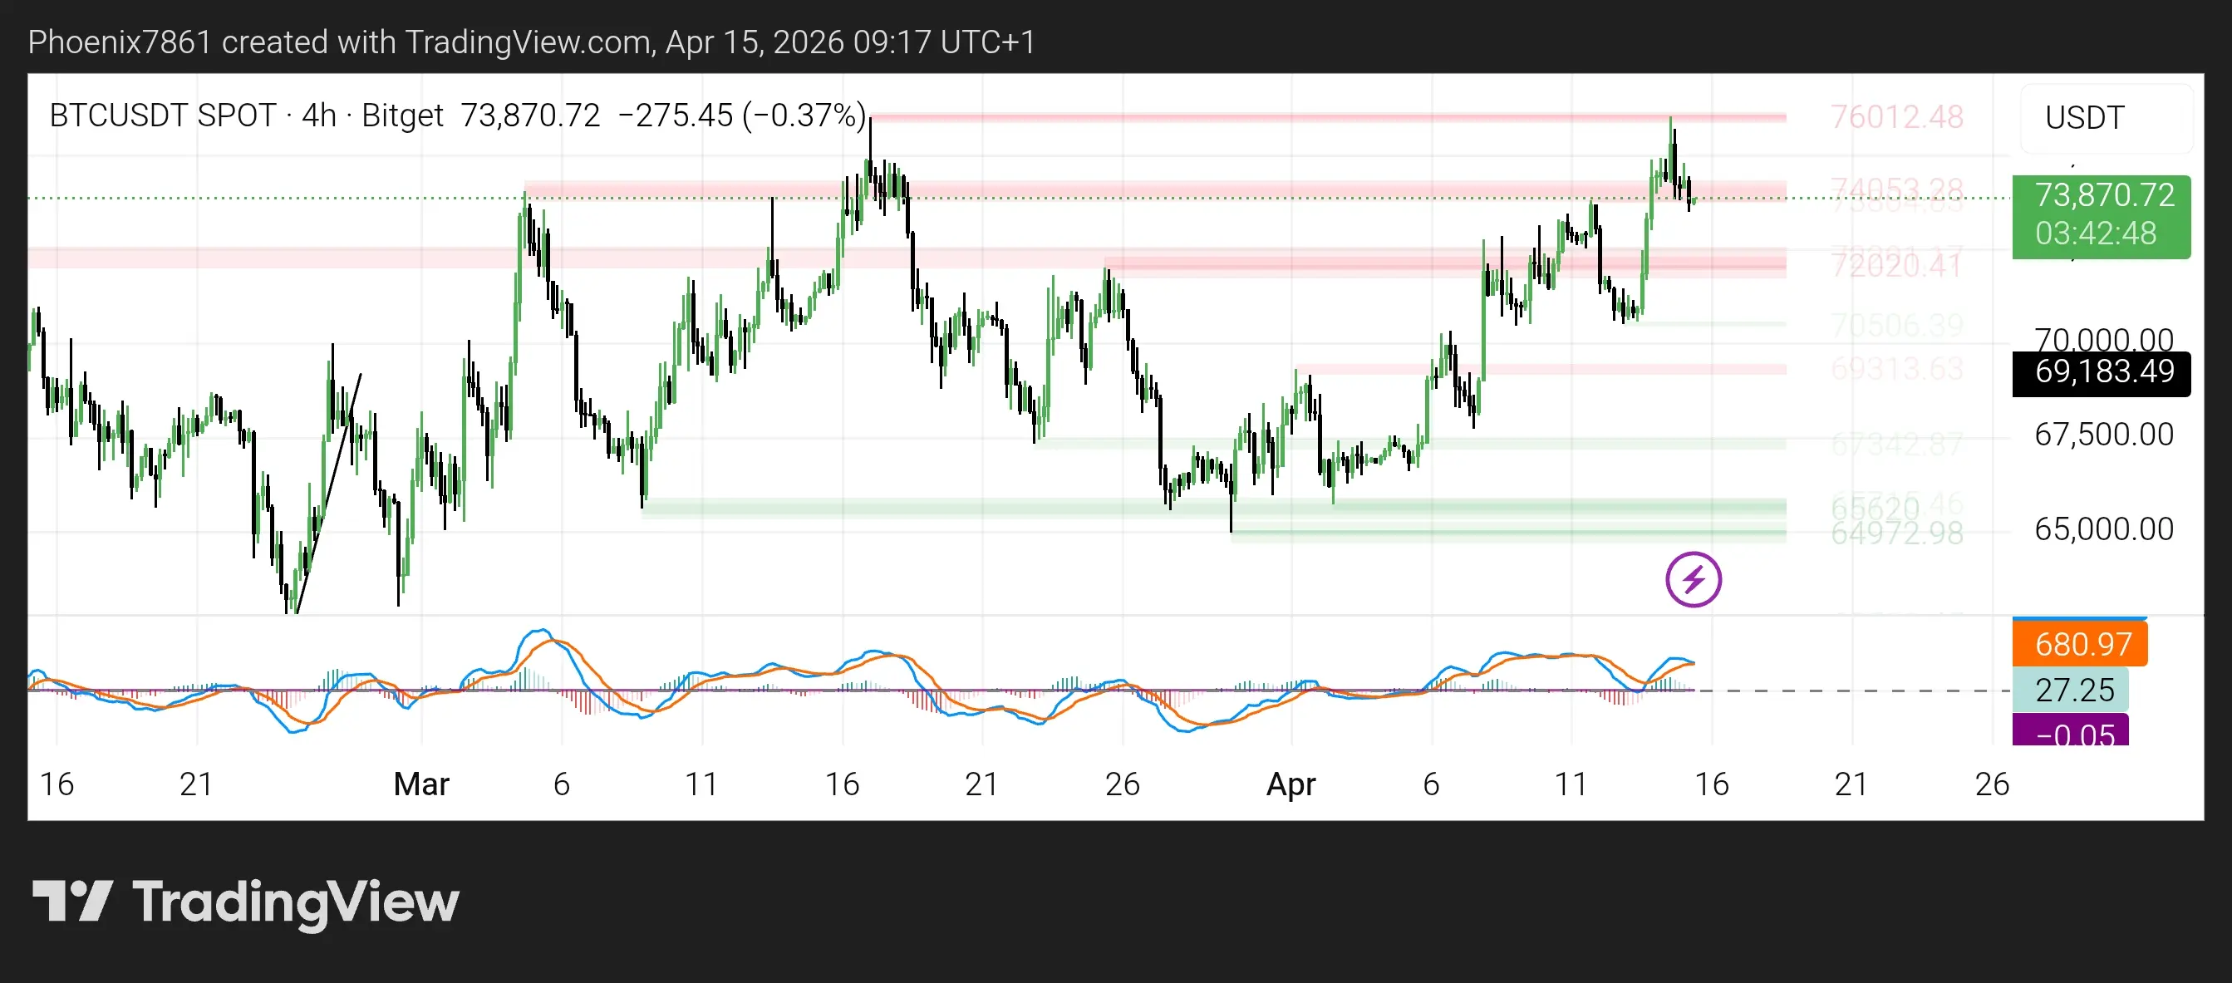Click the black 69,183.49 price tag
This screenshot has height=983, width=2232.
(x=2103, y=371)
